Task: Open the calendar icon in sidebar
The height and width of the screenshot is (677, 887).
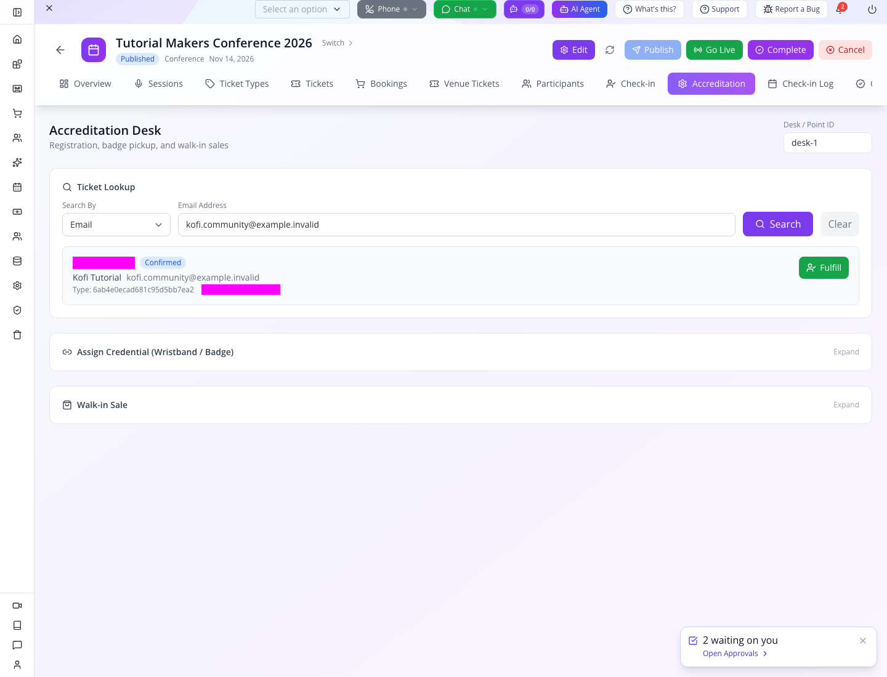Action: point(17,187)
